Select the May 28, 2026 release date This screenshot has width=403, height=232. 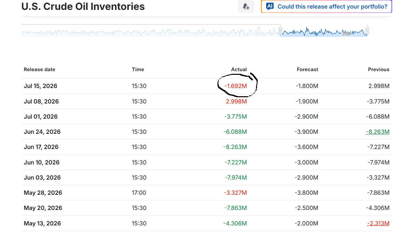(x=43, y=193)
